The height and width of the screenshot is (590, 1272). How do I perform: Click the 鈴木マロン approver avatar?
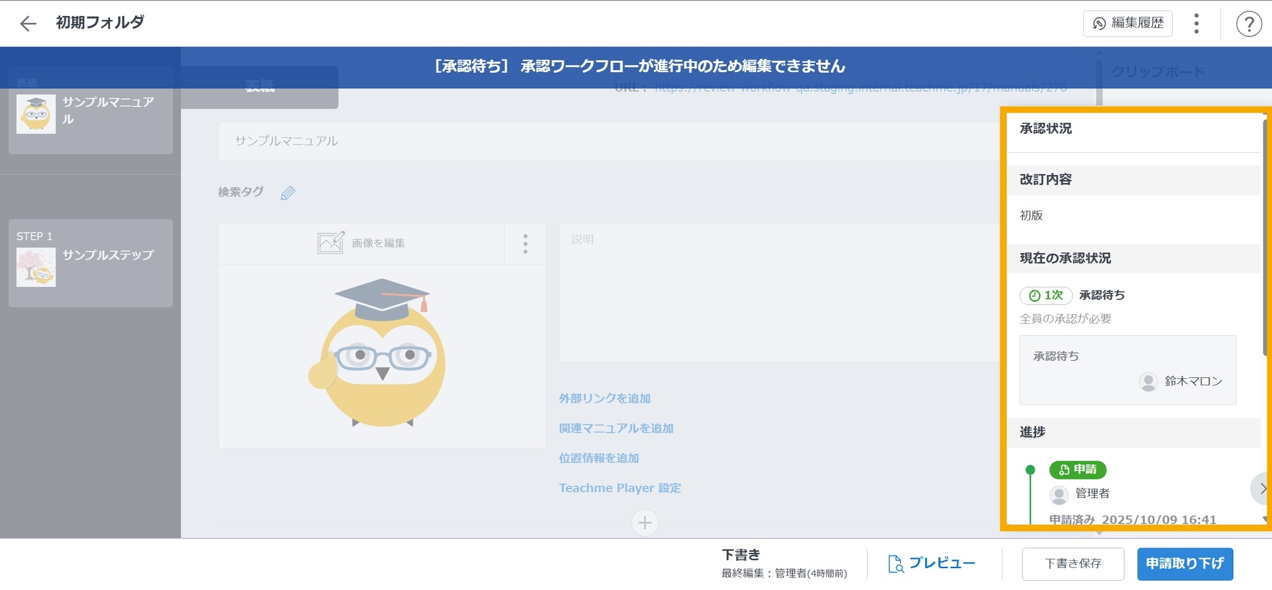(1147, 381)
